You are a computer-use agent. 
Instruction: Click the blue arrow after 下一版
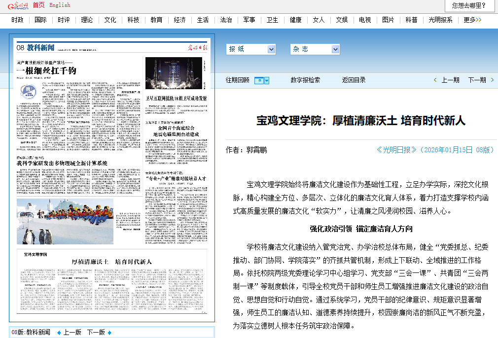[x=109, y=333]
